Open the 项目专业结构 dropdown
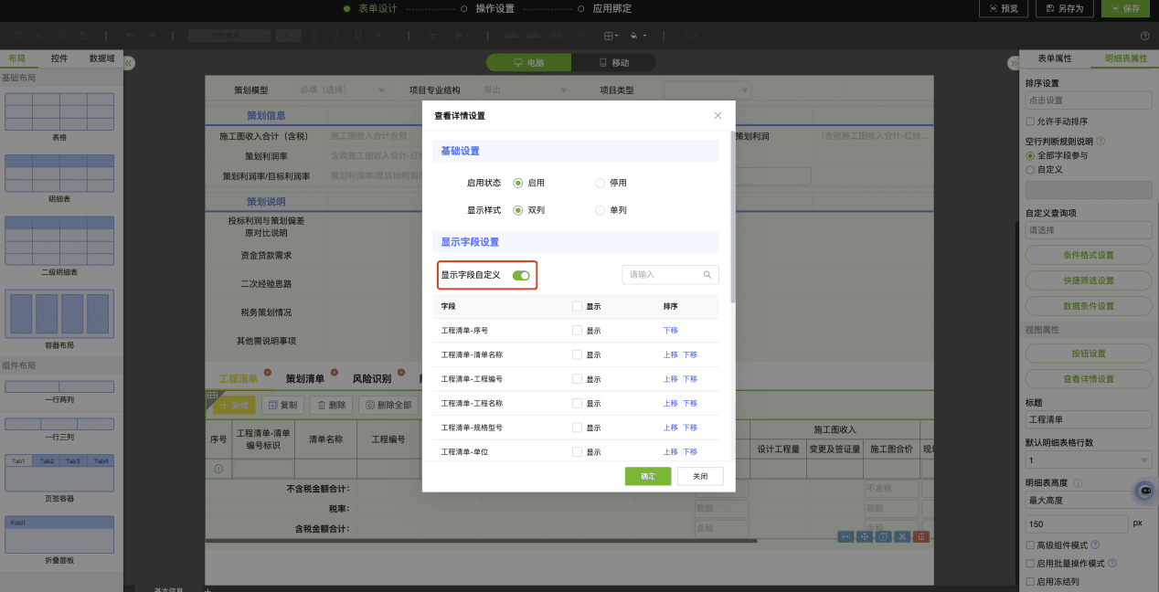The width and height of the screenshot is (1159, 592). pos(525,90)
